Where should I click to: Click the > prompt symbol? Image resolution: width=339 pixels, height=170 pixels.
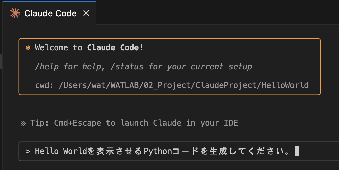click(x=28, y=152)
